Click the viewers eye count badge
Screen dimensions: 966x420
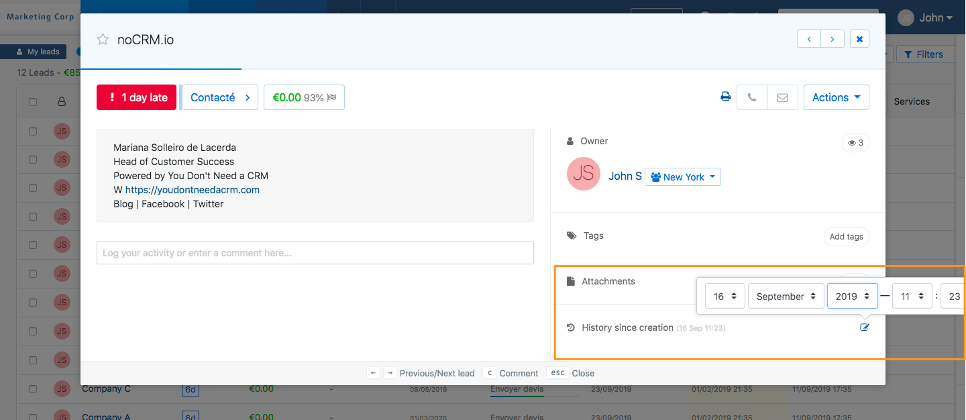(855, 143)
